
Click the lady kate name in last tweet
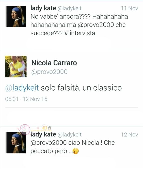(43, 134)
